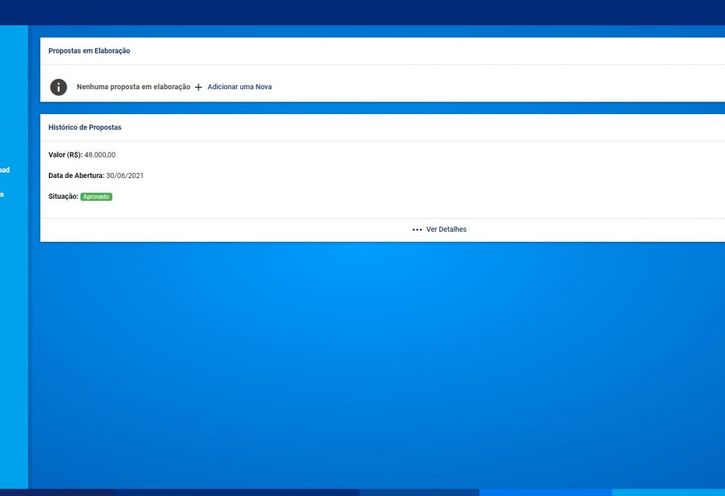Screen dimensions: 725x496
Task: Click the Situação label
Action: (63, 197)
